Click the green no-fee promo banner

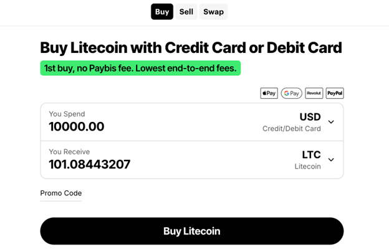click(x=140, y=68)
